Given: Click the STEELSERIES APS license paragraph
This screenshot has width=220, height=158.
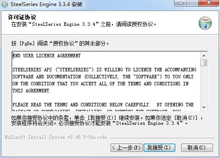Looking at the screenshot, I should pos(105,80).
